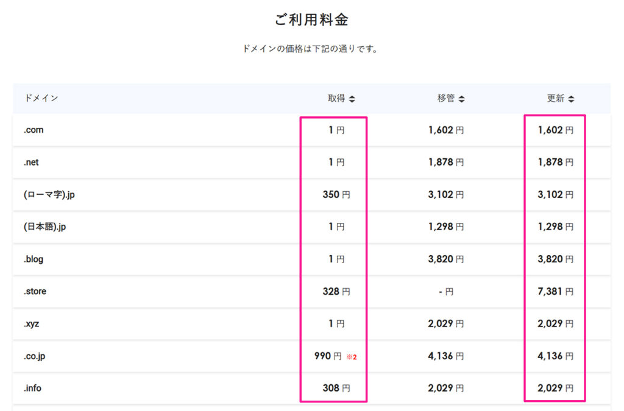This screenshot has width=624, height=411.
Task: Pick the .xyz domain name
Action: pyautogui.click(x=32, y=324)
